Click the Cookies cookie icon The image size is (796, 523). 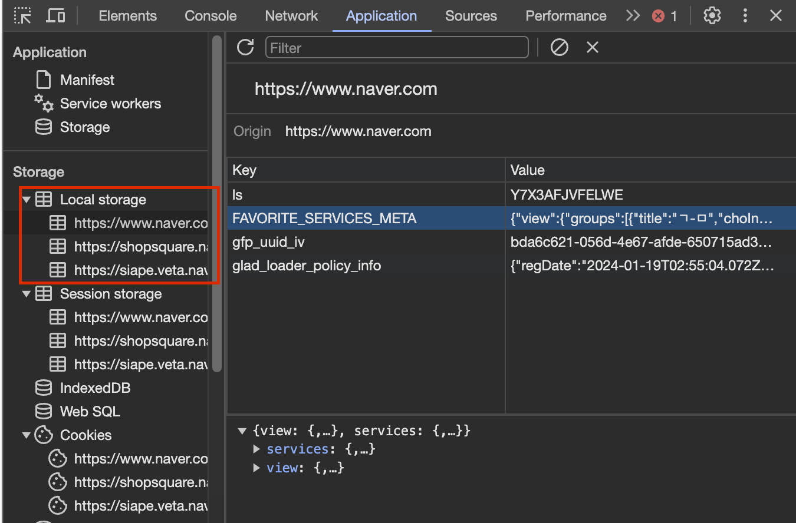point(44,435)
